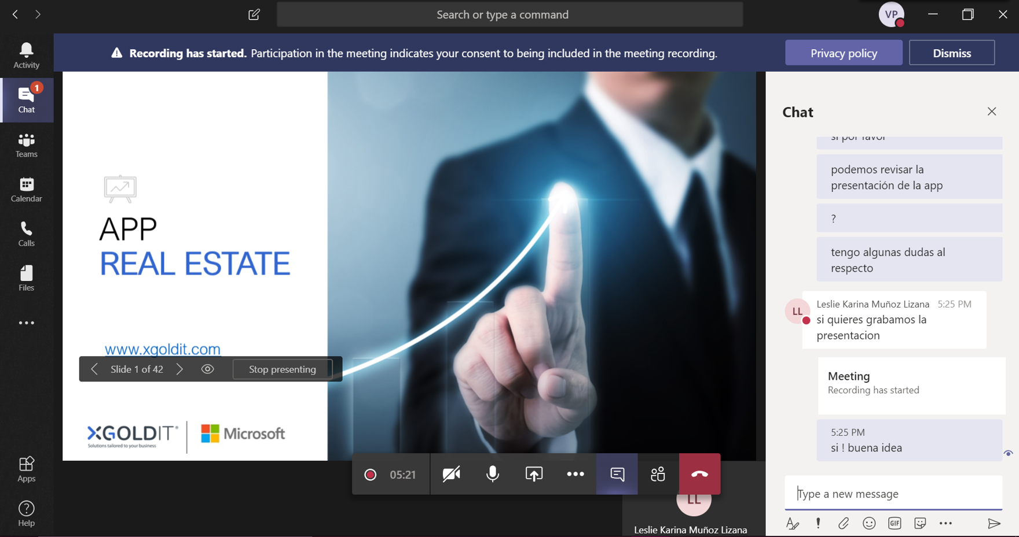Navigate back with the left arrow

16,14
